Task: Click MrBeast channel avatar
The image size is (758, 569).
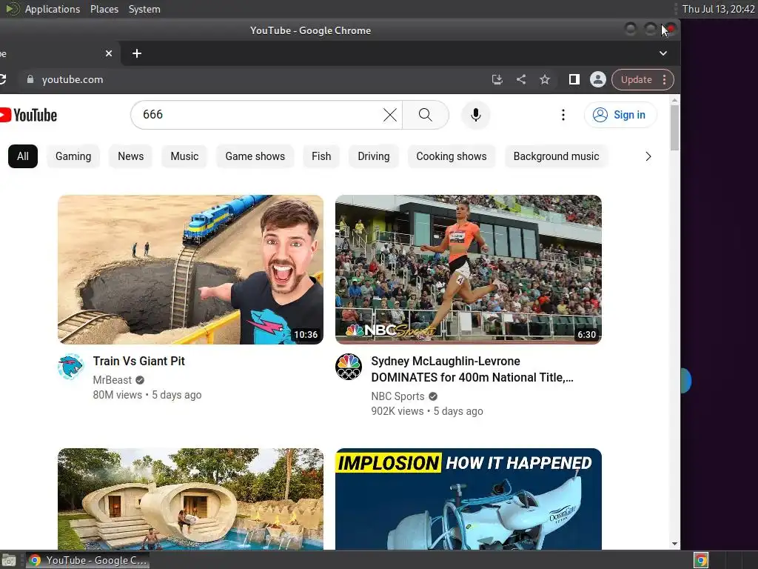Action: pos(71,367)
